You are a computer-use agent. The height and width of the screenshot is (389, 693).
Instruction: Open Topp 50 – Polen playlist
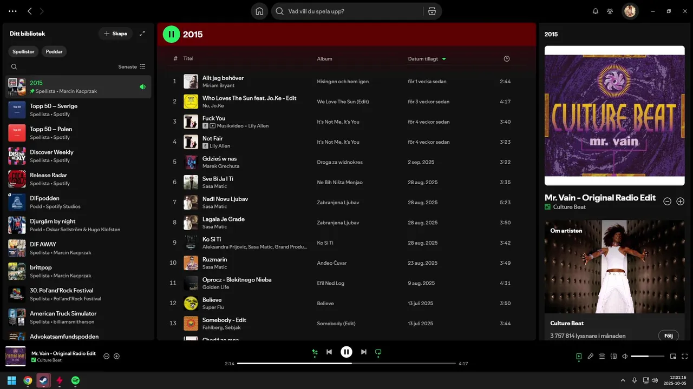click(79, 133)
